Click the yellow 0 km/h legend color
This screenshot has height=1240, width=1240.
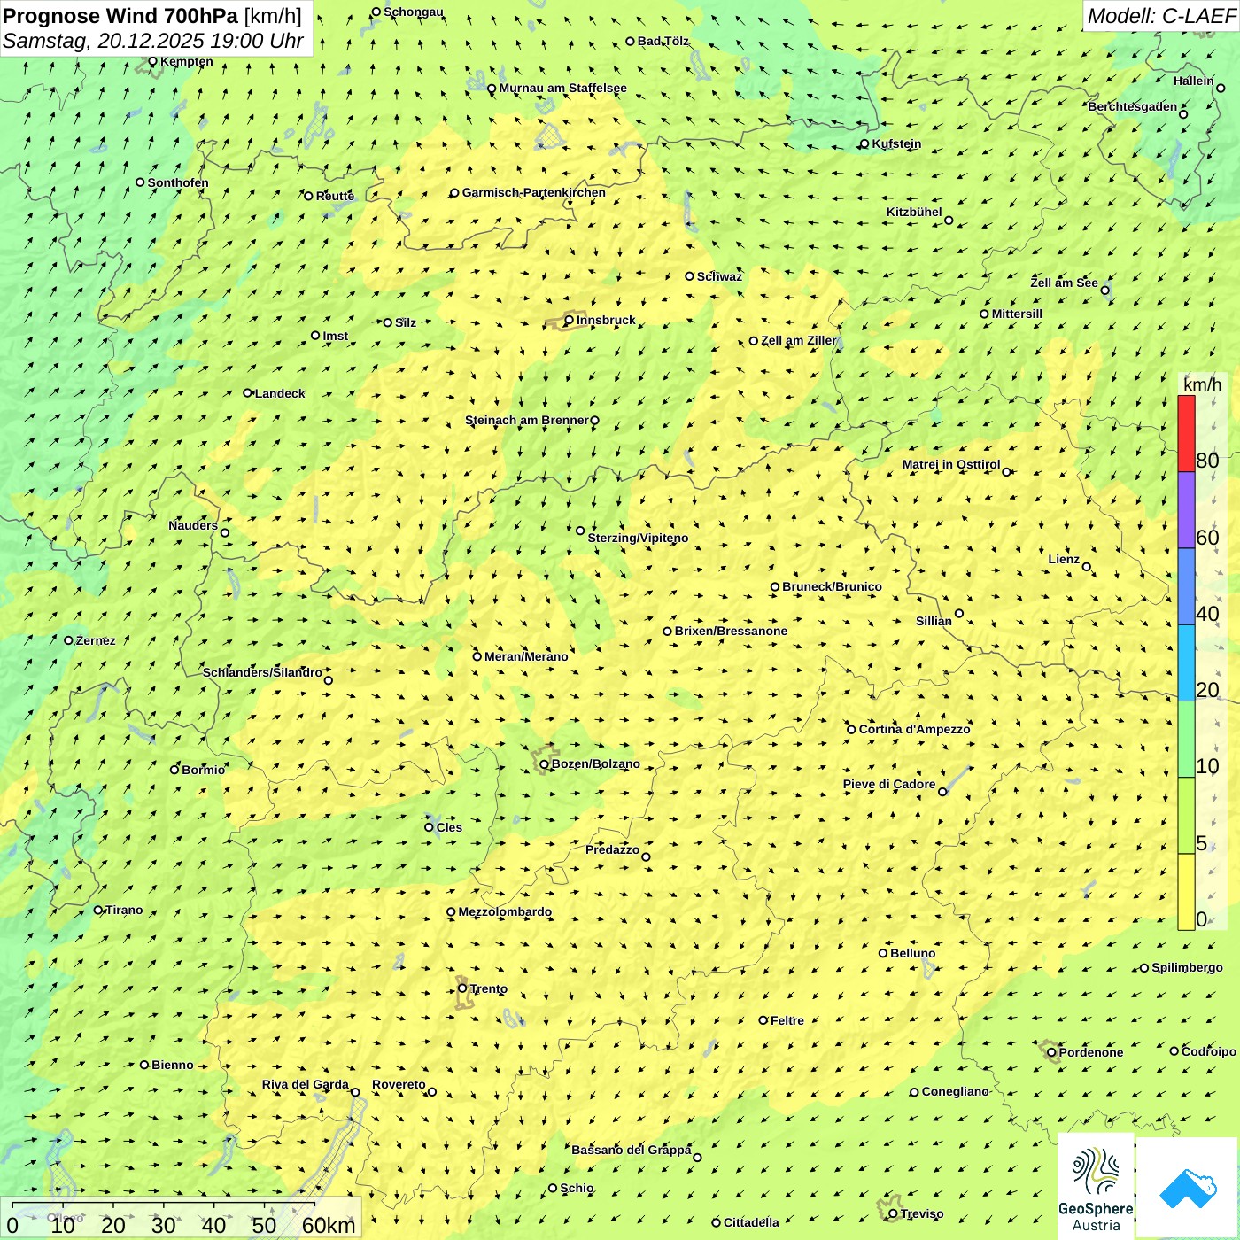(x=1186, y=891)
